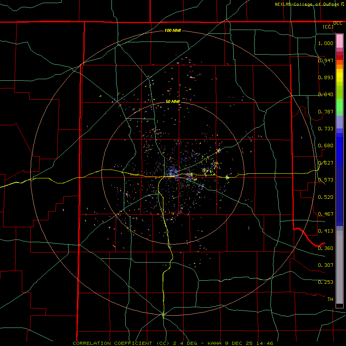Pick the pink segment of the color bar
This screenshot has height=346, width=346.
click(339, 41)
